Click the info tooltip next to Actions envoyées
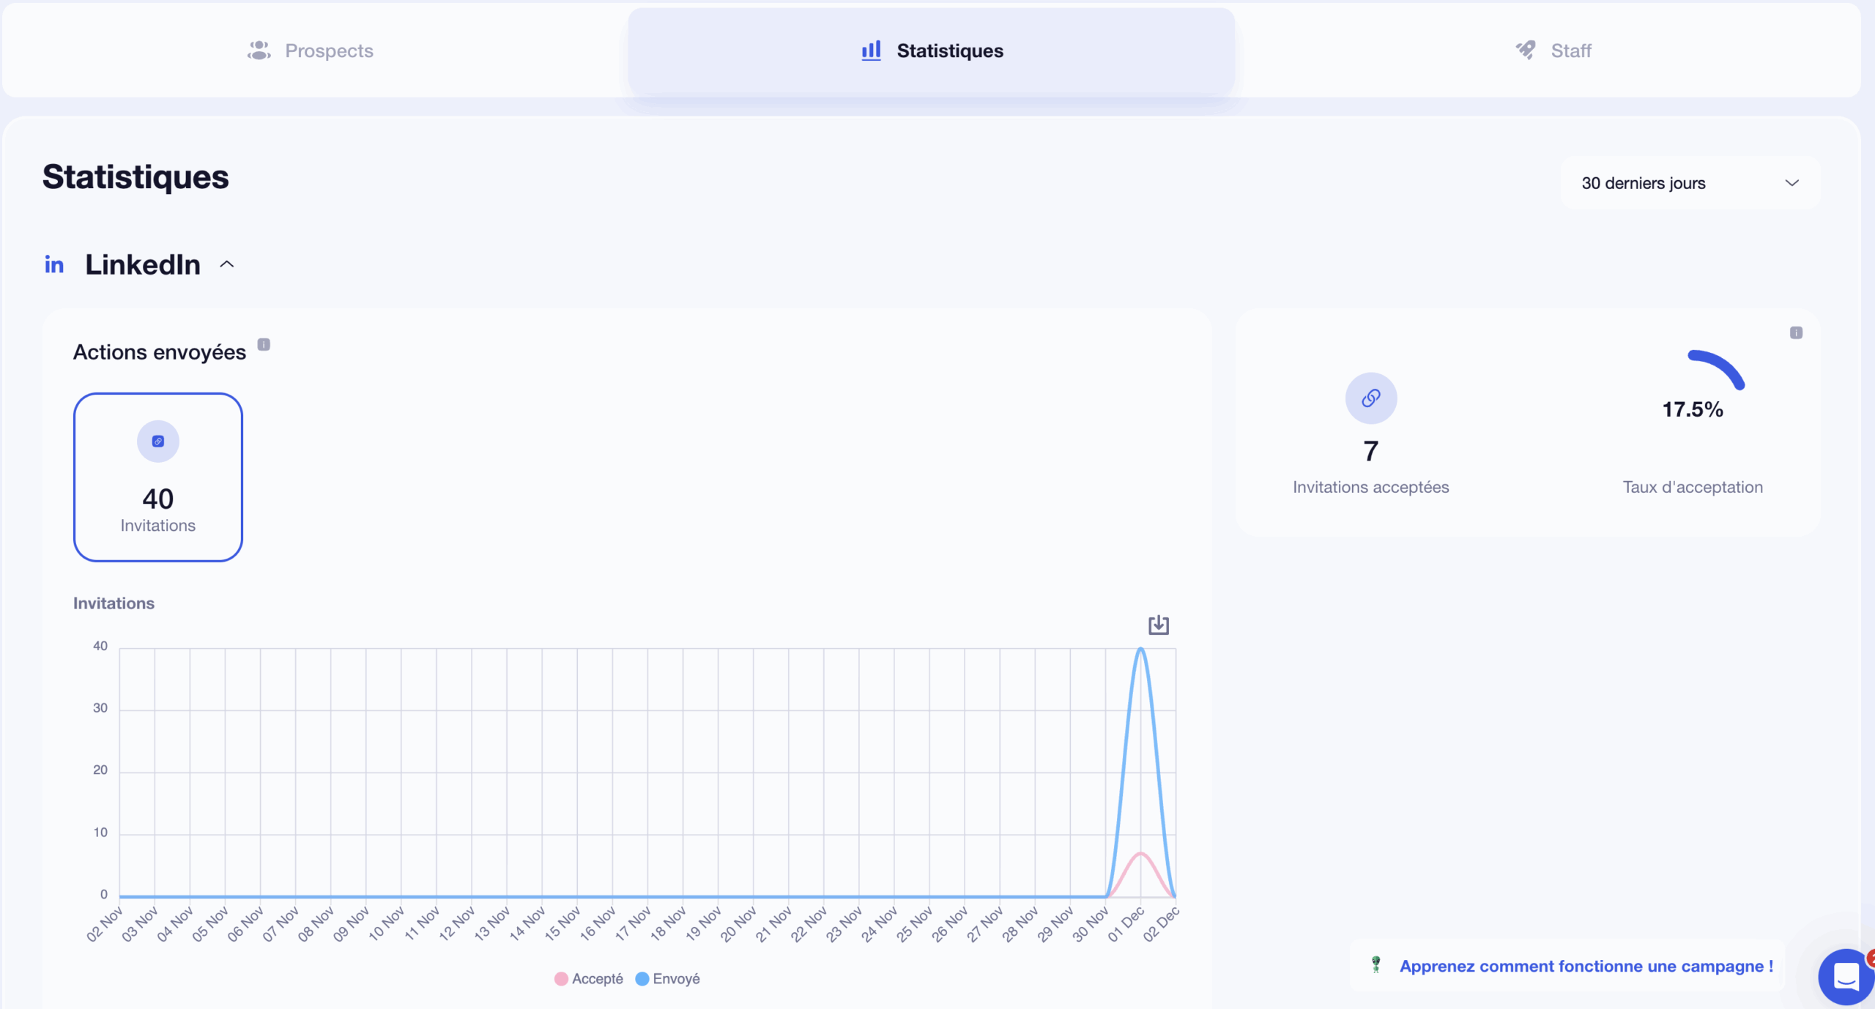Viewport: 1875px width, 1009px height. (x=264, y=344)
